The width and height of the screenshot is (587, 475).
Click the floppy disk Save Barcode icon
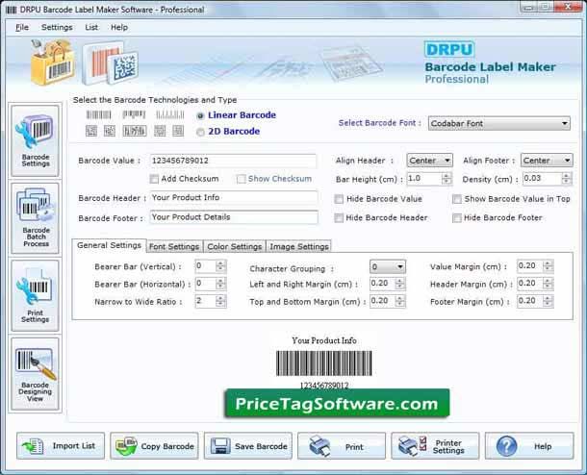point(220,446)
